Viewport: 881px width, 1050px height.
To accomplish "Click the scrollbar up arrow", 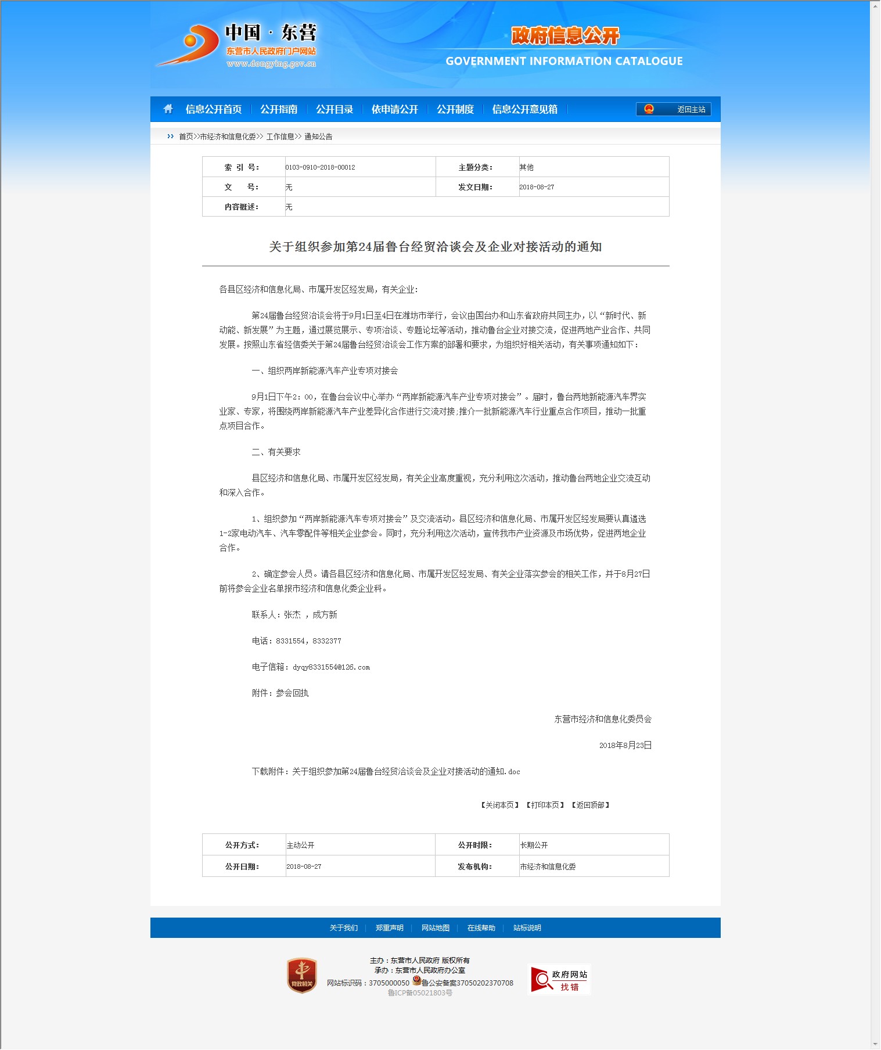I will (x=875, y=5).
